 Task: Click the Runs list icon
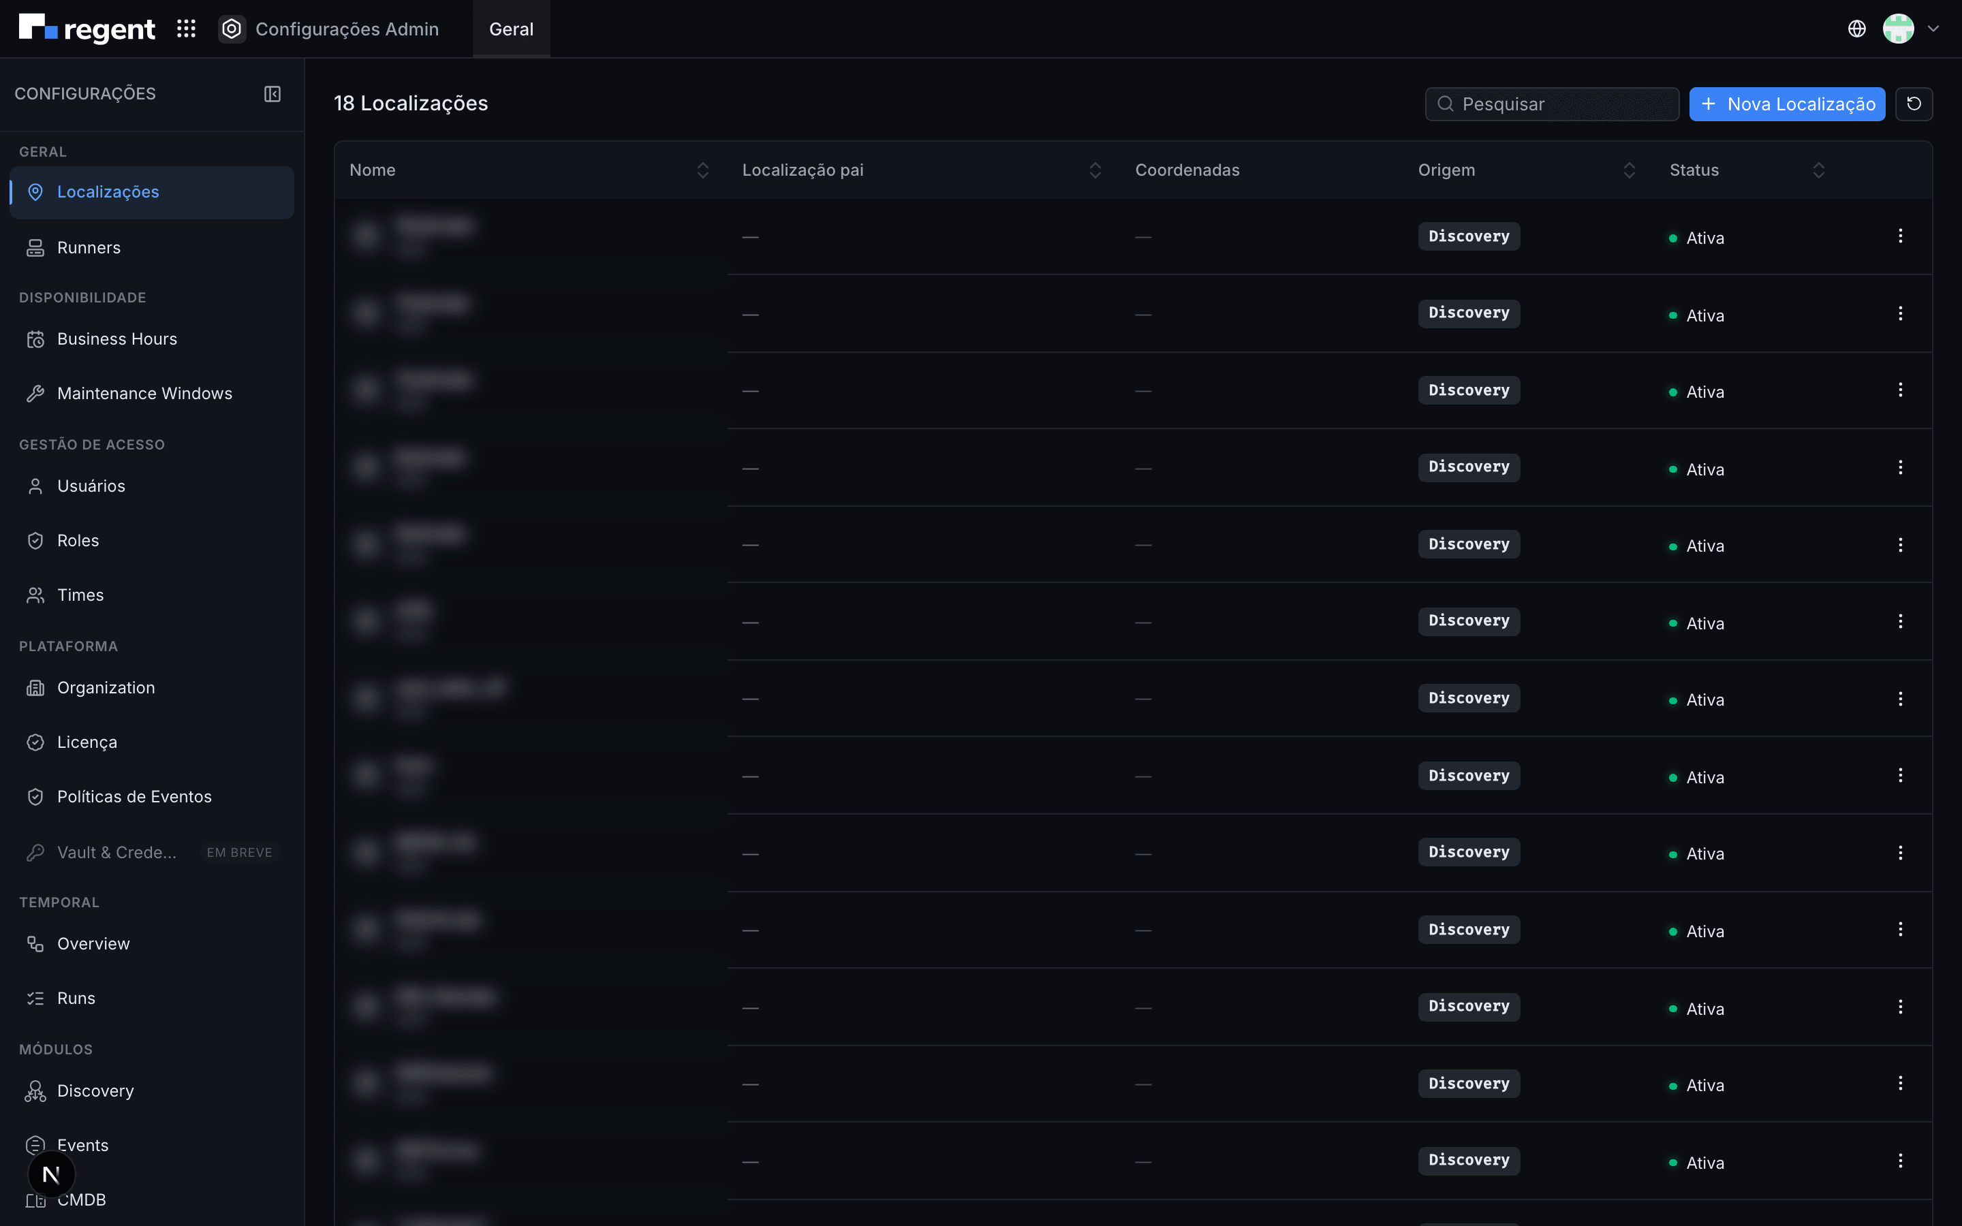coord(35,998)
